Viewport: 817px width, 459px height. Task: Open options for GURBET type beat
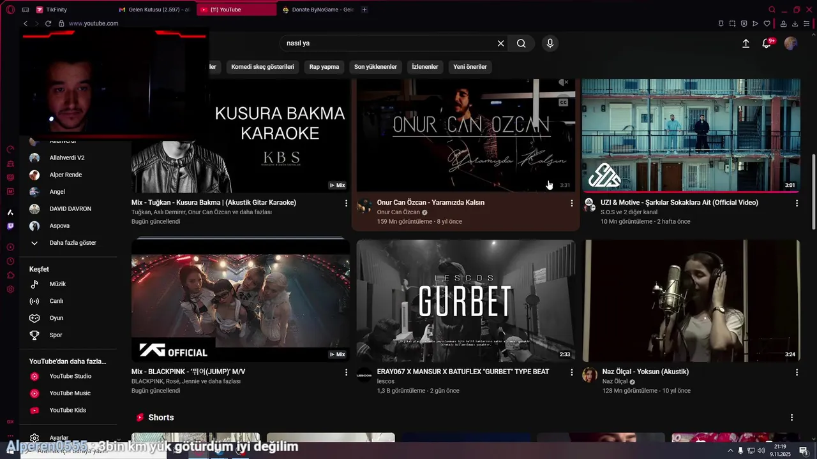coord(572,372)
